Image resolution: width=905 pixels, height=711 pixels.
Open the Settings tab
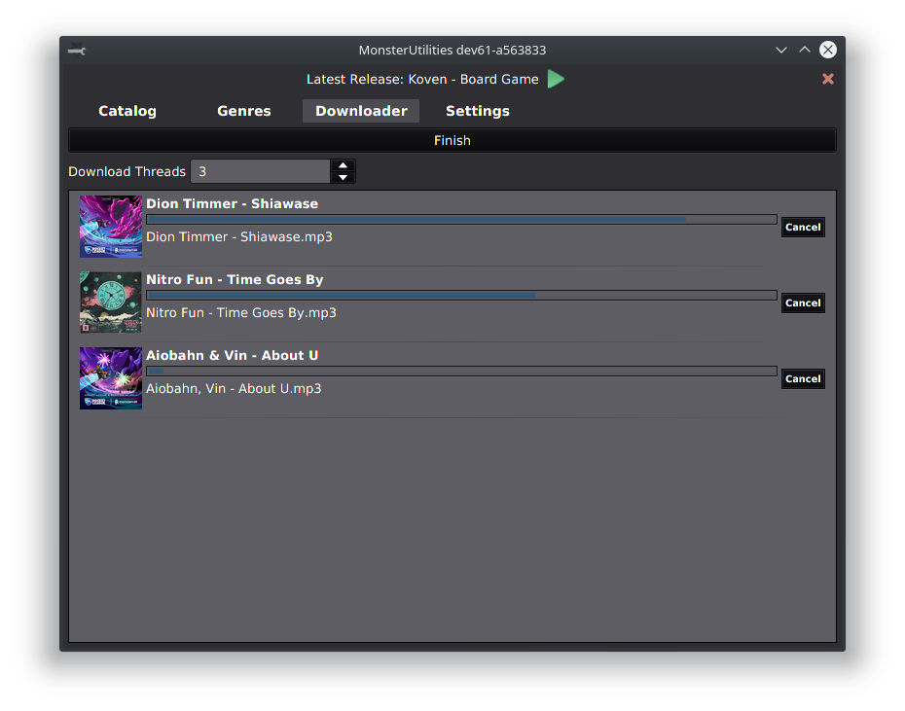click(478, 111)
